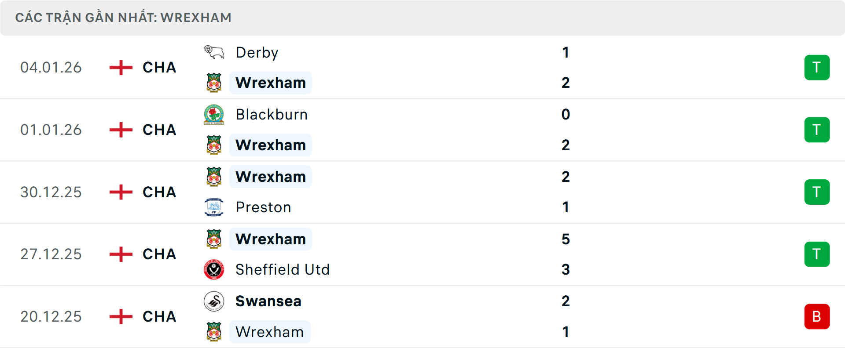Click the CHA league label on the 30.12.25 row
This screenshot has width=845, height=348.
159,192
